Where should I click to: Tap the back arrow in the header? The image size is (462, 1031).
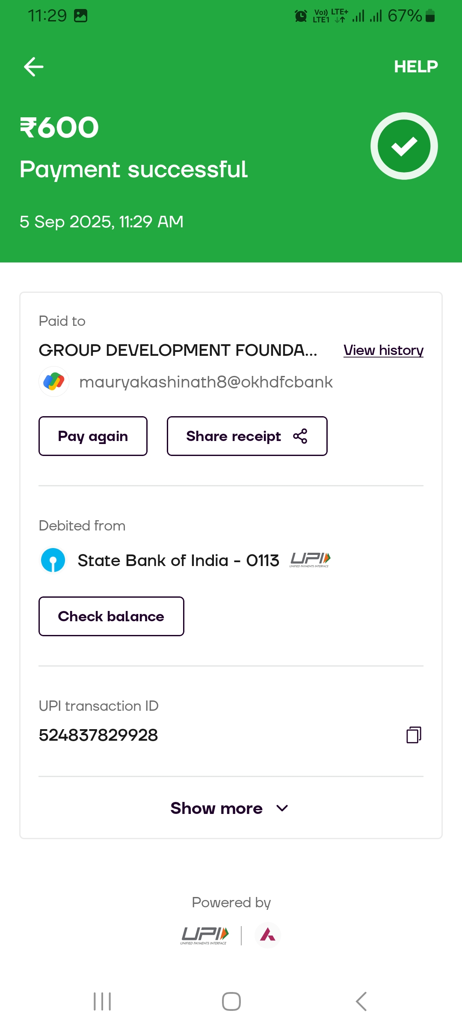click(x=34, y=67)
